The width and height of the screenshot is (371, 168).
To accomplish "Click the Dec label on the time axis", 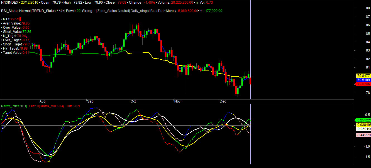I will point(223,101).
